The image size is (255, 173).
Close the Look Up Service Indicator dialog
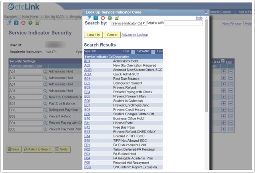pos(206,12)
